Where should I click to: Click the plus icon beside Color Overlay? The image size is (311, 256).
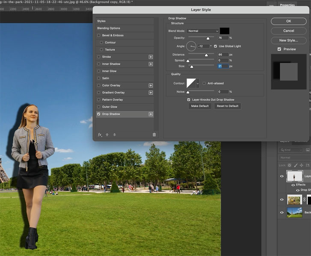[151, 85]
